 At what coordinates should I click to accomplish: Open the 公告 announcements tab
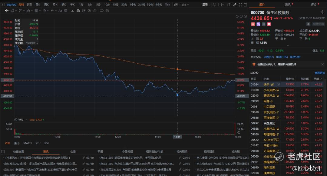pos(73,151)
